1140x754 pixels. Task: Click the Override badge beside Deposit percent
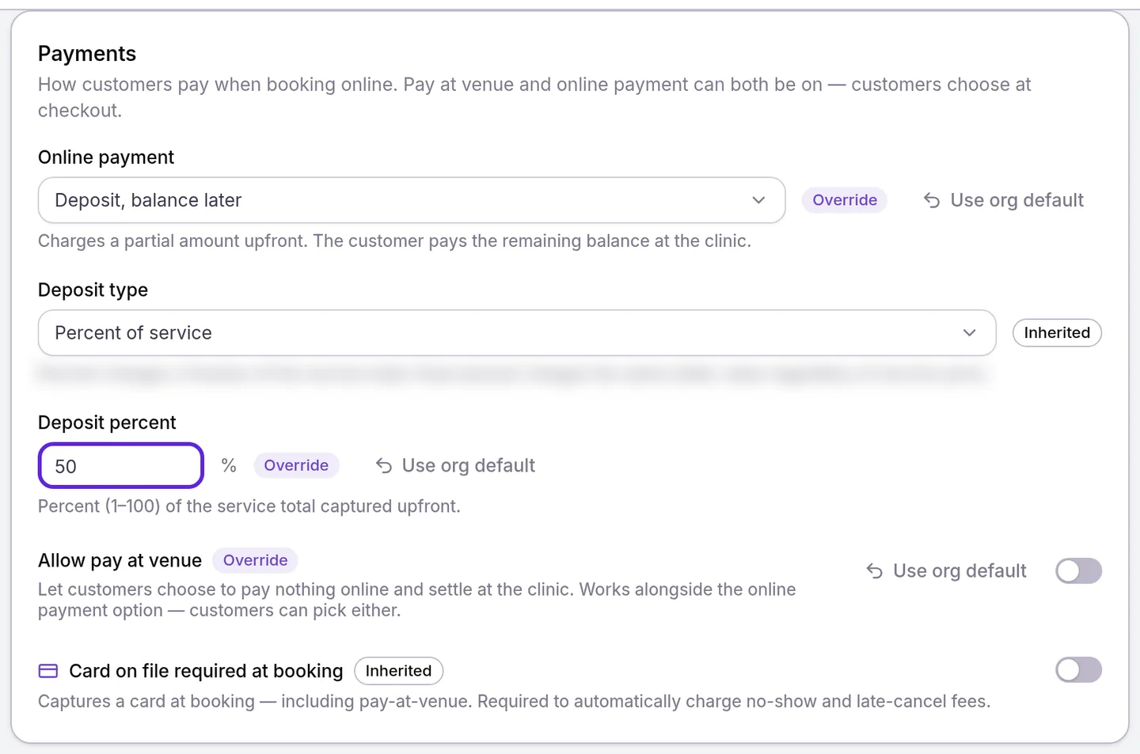click(x=296, y=465)
